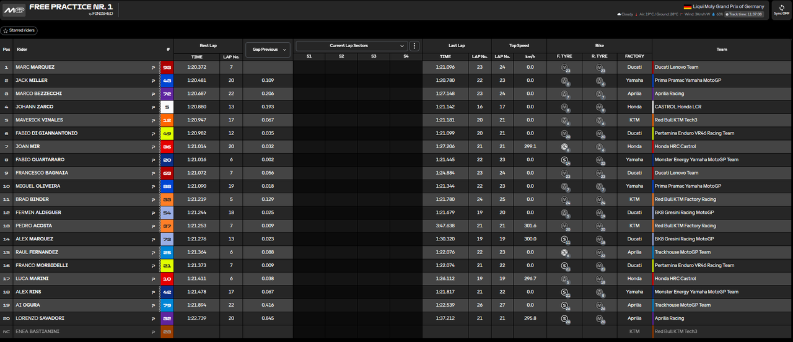793x342 pixels.
Task: Click Luca Marini rear tyre icon
Action: pos(600,279)
